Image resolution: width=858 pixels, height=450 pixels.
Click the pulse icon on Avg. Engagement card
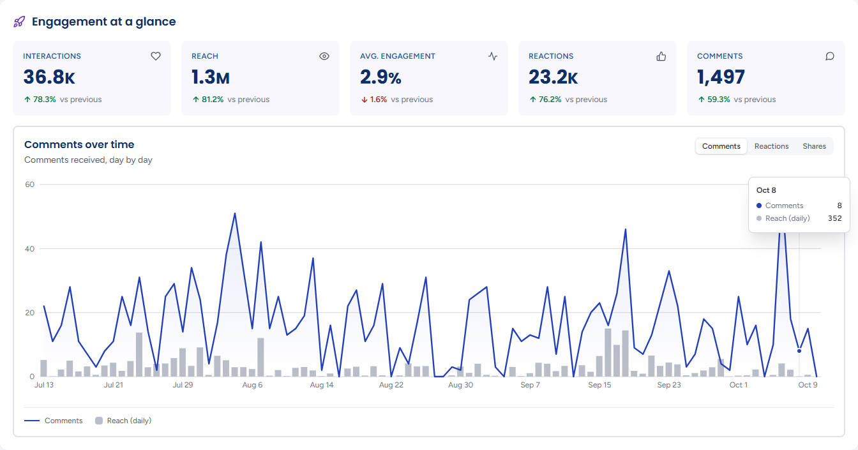coord(493,56)
